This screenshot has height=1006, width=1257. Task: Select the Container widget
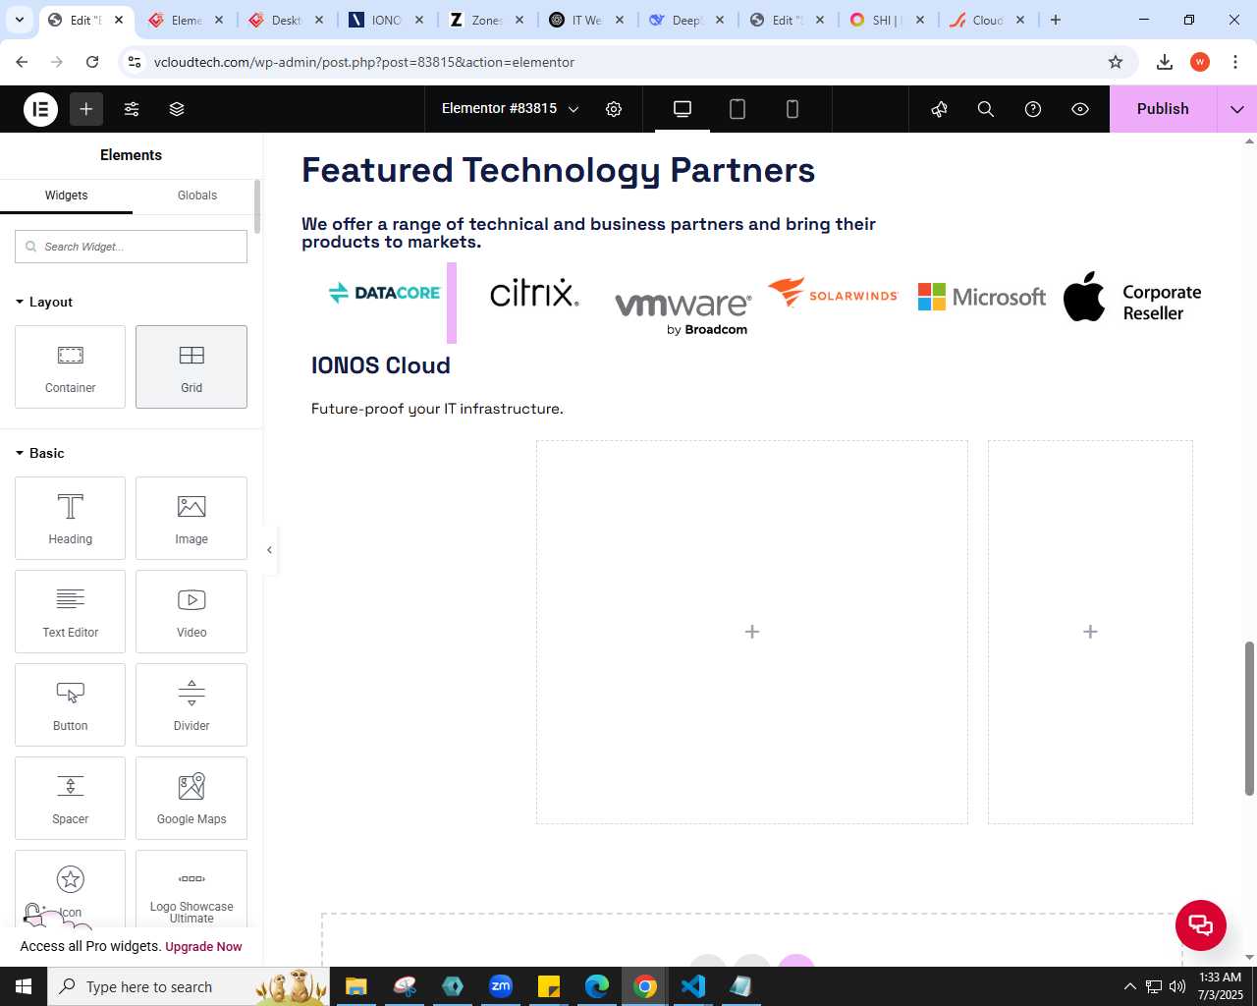[70, 366]
